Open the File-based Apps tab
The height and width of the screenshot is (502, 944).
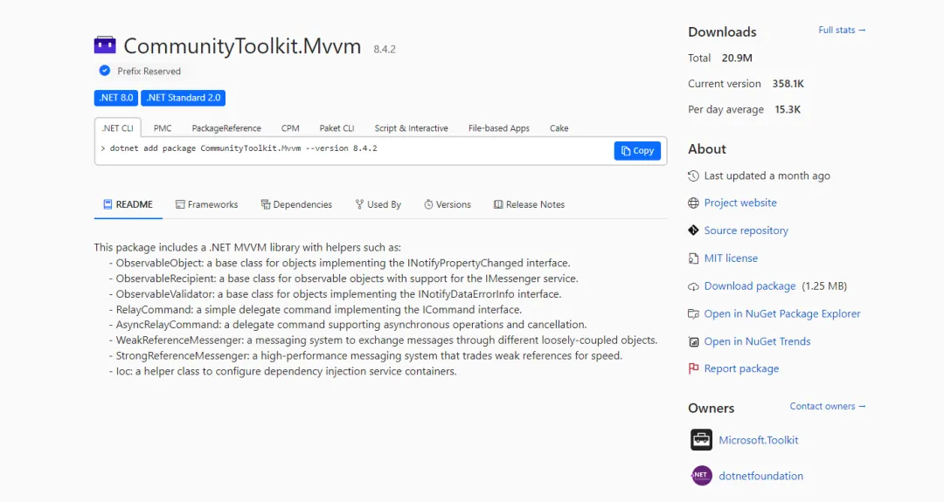point(499,128)
